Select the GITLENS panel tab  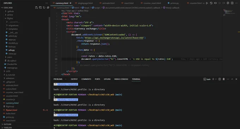point(107,79)
